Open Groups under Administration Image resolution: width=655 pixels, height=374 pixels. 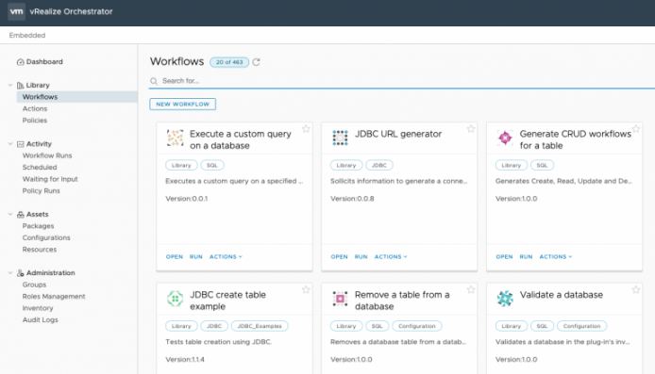click(x=34, y=285)
